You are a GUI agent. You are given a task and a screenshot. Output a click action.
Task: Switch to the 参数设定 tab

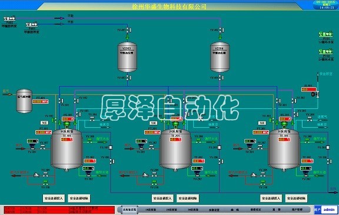click(214, 210)
